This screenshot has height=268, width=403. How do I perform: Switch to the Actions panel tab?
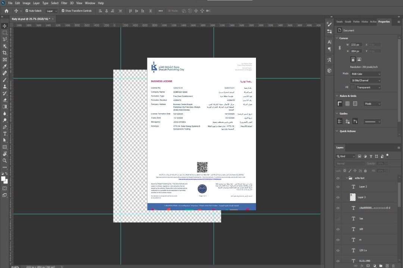pyautogui.click(x=373, y=22)
